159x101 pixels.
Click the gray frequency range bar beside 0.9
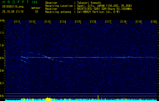point(5,58)
